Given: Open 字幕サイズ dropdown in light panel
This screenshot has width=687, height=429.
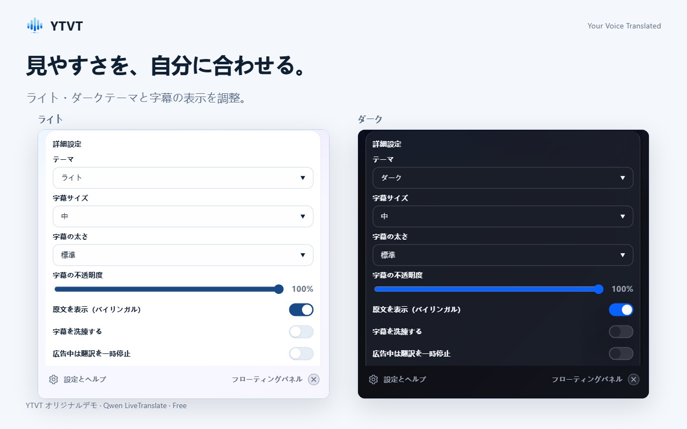Looking at the screenshot, I should [183, 216].
